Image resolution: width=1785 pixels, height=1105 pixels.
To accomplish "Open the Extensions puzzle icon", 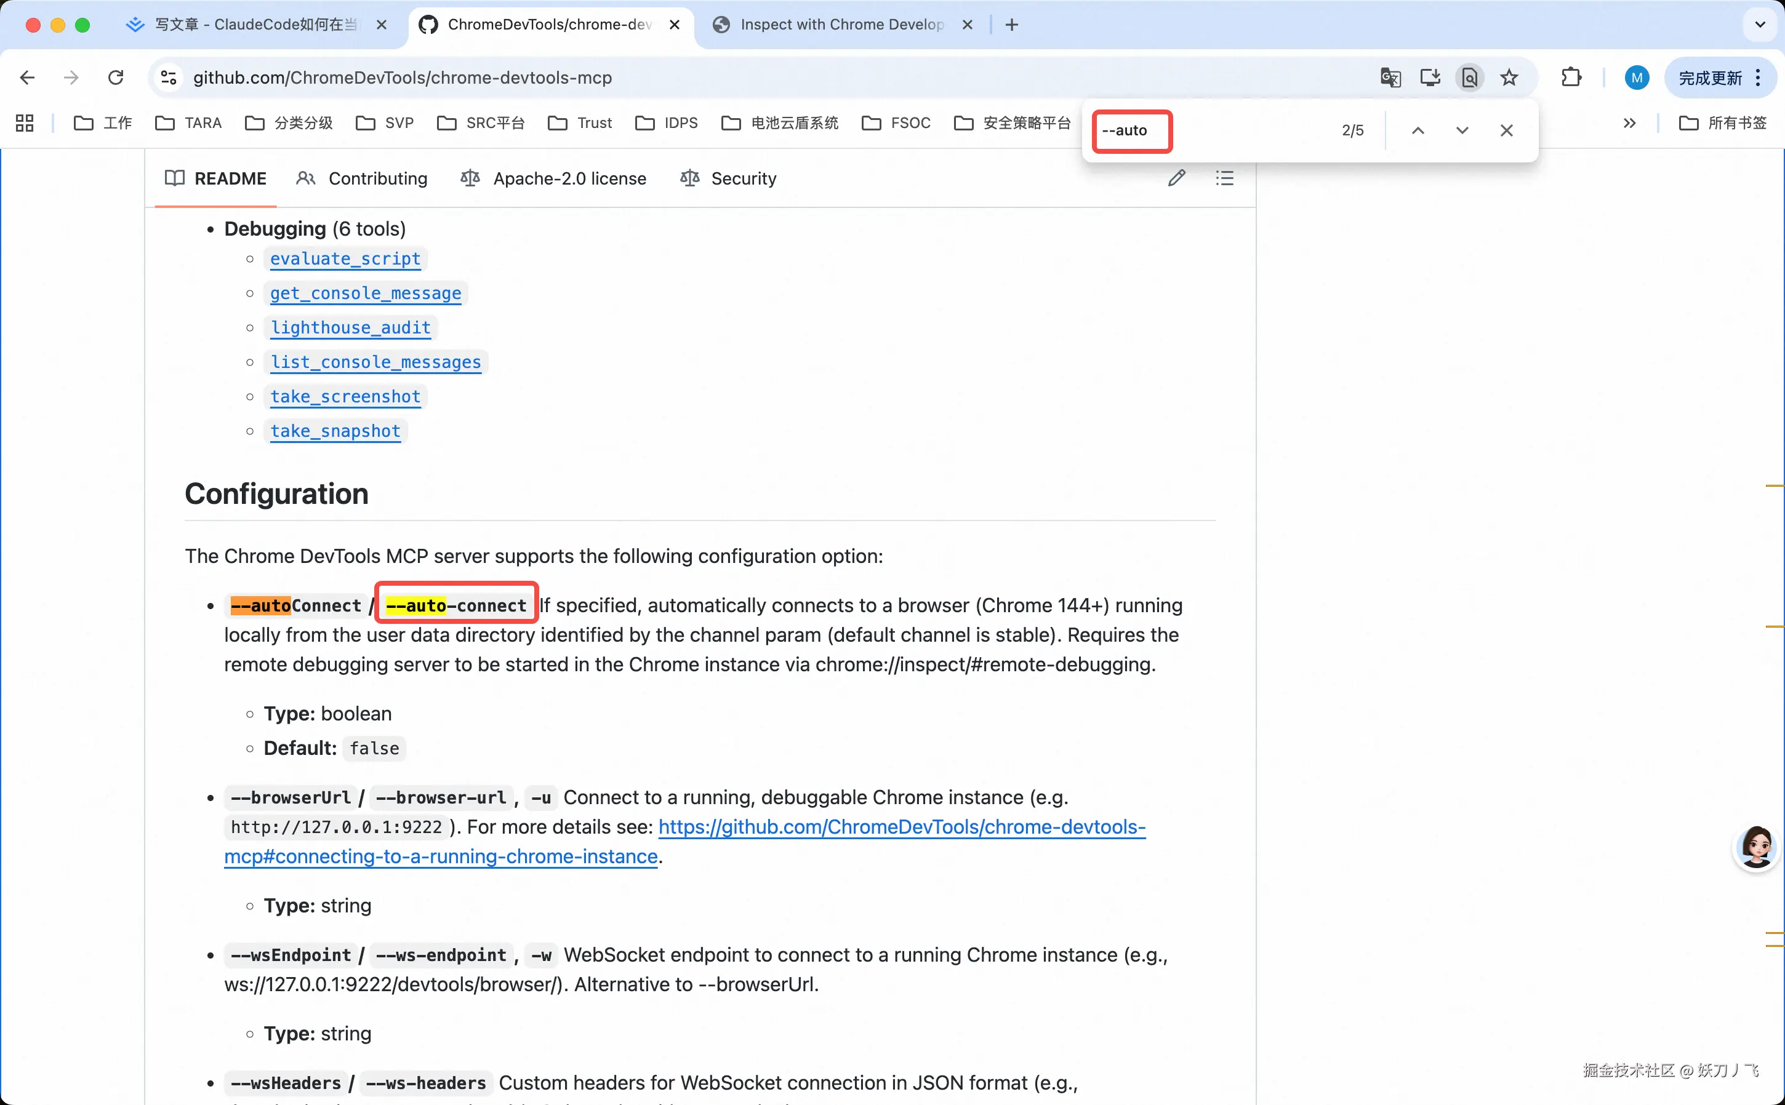I will 1571,78.
